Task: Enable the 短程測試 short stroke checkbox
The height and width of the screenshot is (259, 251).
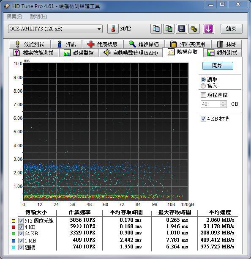Action: coord(203,95)
